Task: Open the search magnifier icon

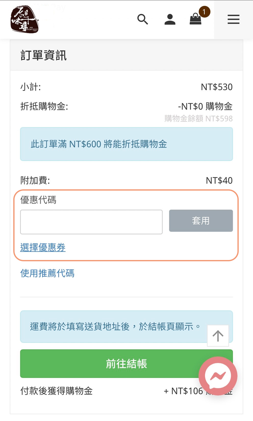Action: point(143,19)
